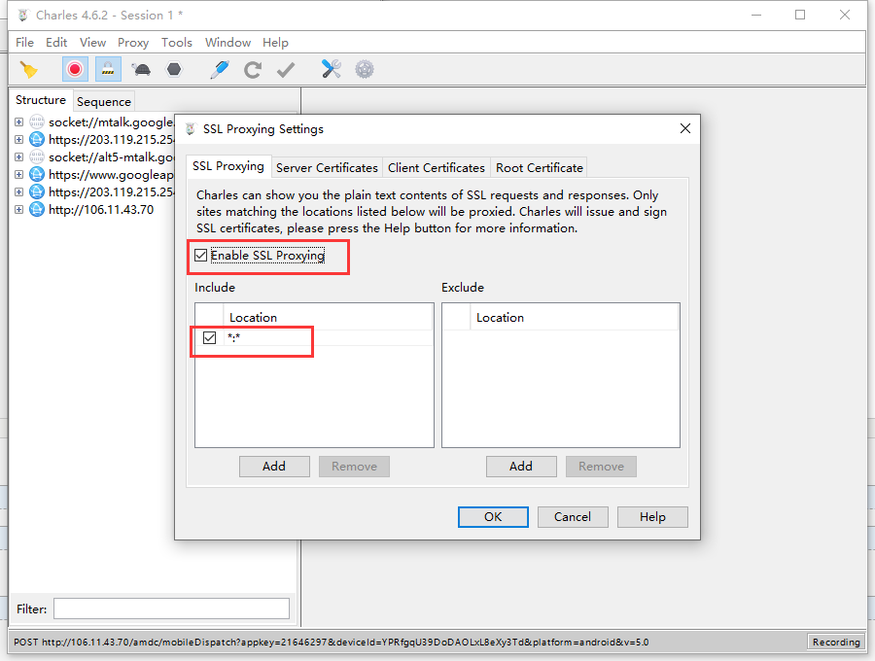Switch to the Sequence tab
Image resolution: width=875 pixels, height=661 pixels.
pos(104,102)
